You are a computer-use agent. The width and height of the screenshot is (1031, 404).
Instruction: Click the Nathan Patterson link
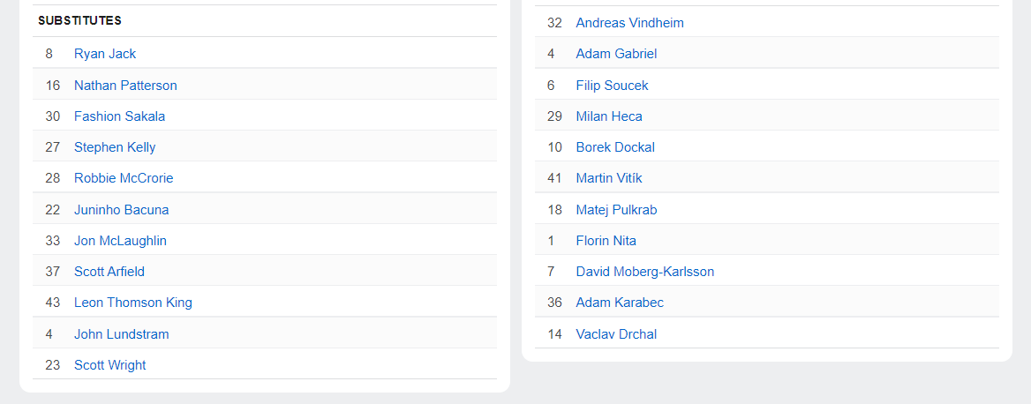pos(125,86)
